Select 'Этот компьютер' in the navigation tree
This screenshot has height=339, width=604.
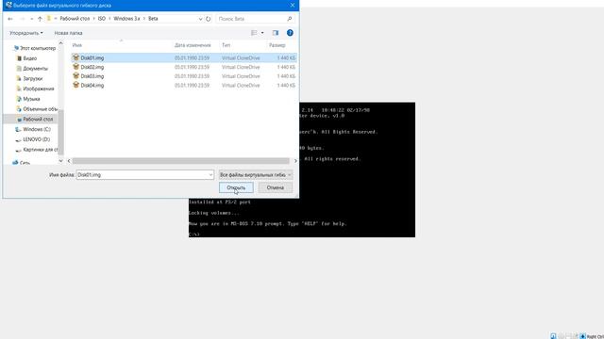click(x=38, y=48)
